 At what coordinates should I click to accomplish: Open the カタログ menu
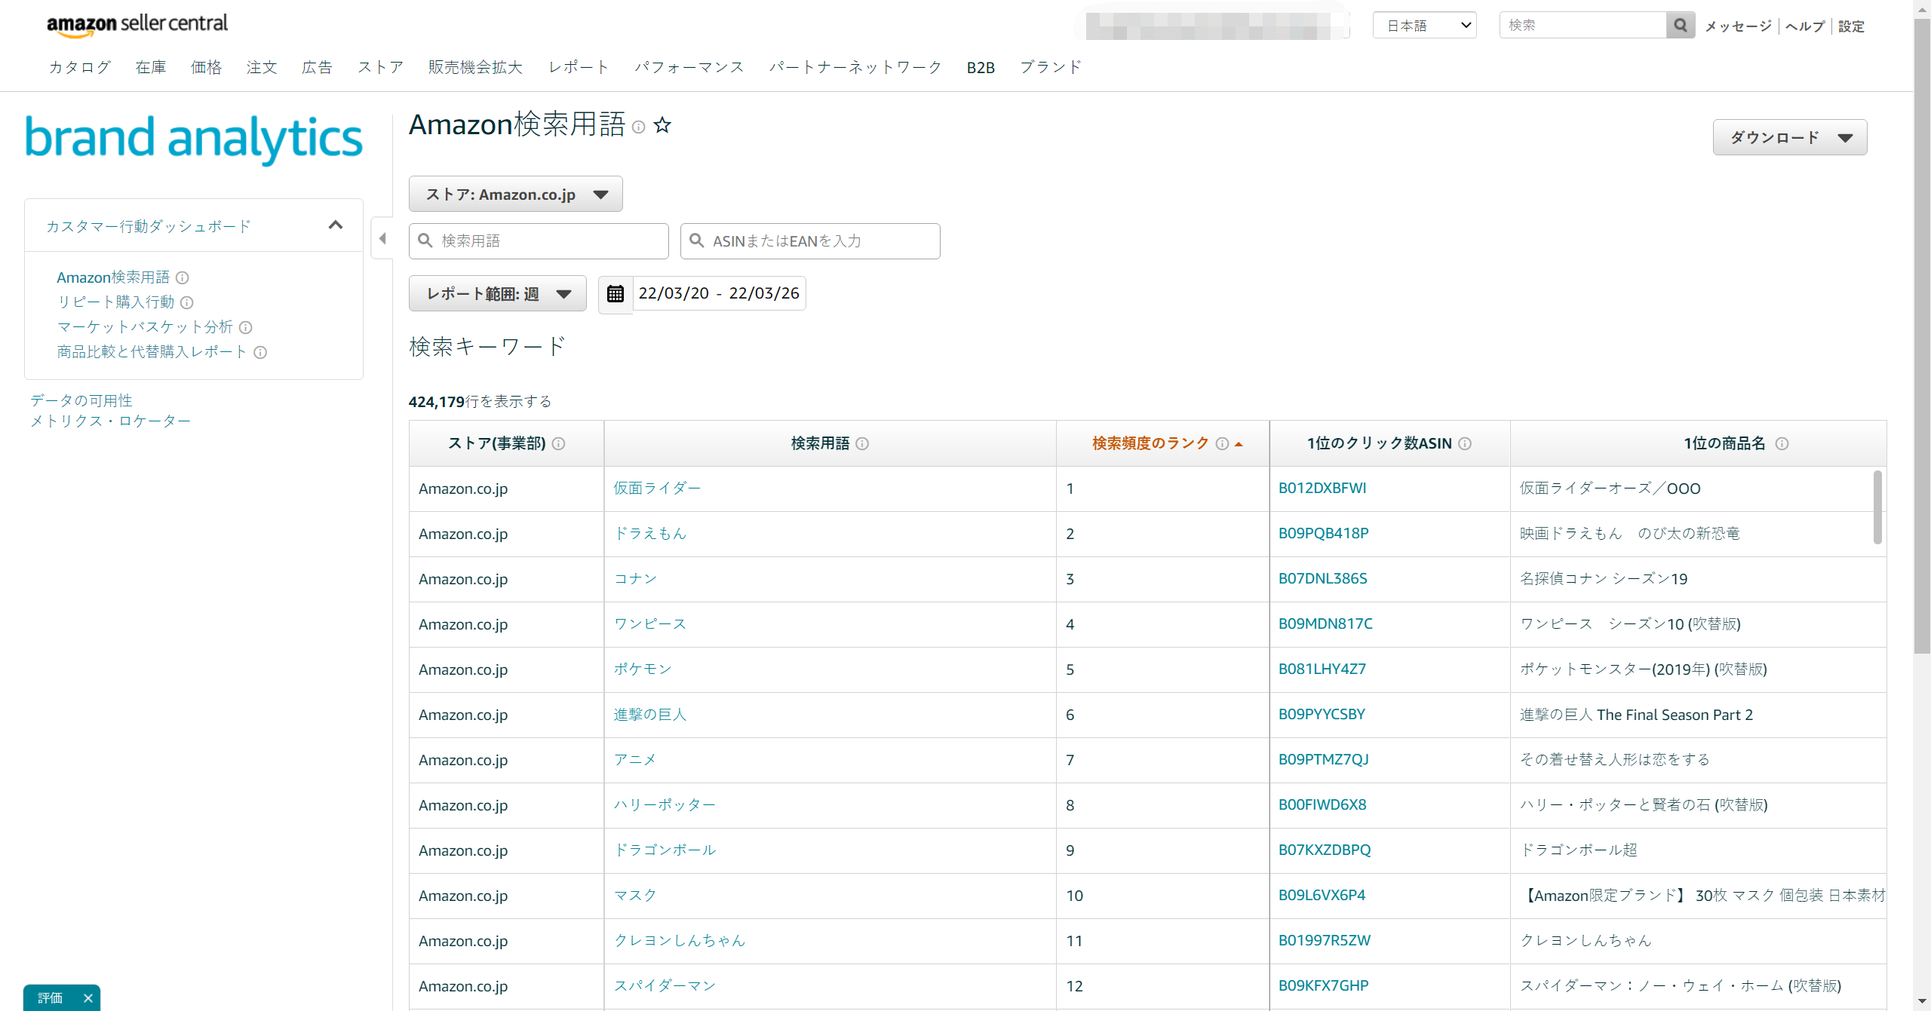click(x=80, y=67)
